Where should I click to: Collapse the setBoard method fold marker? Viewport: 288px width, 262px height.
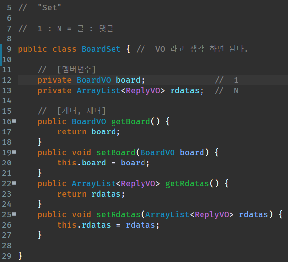tap(14, 152)
